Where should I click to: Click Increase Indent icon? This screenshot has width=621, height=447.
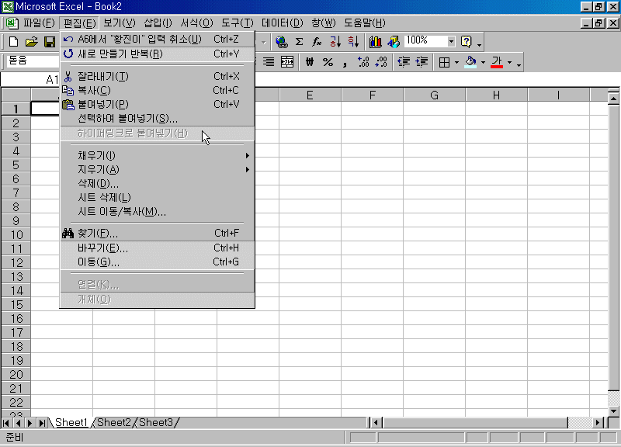pyautogui.click(x=422, y=62)
